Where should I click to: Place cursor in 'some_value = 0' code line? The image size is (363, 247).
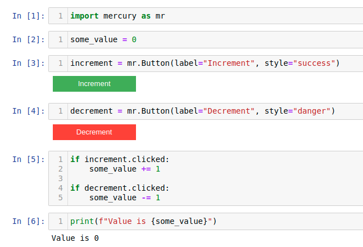click(103, 39)
